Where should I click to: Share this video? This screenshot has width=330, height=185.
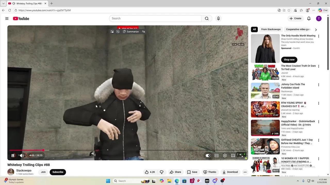[175, 172]
